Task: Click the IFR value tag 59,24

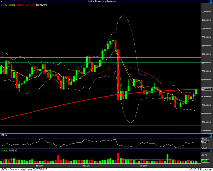Action: 204,142
